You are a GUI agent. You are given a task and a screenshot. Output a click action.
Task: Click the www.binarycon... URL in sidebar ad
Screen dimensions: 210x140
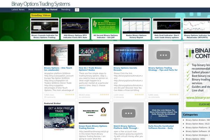click(198, 98)
